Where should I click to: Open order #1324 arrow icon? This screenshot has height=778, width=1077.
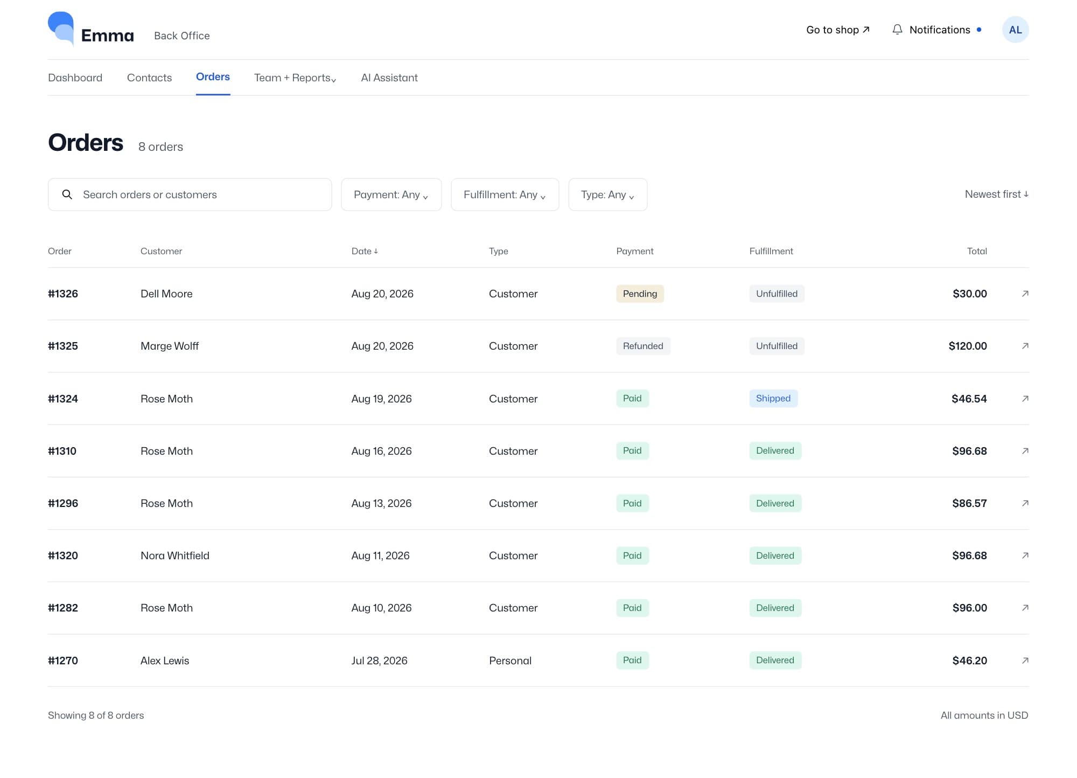click(1025, 399)
